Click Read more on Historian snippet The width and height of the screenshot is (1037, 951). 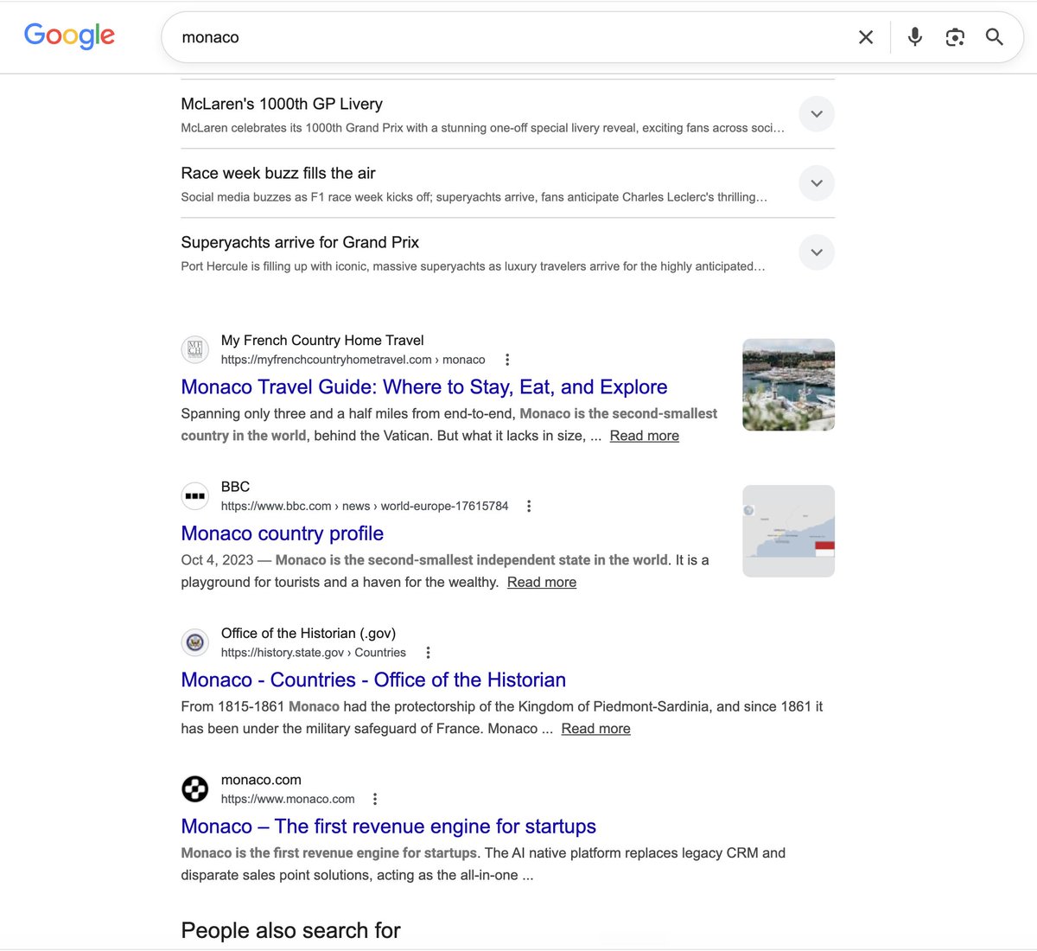point(596,729)
